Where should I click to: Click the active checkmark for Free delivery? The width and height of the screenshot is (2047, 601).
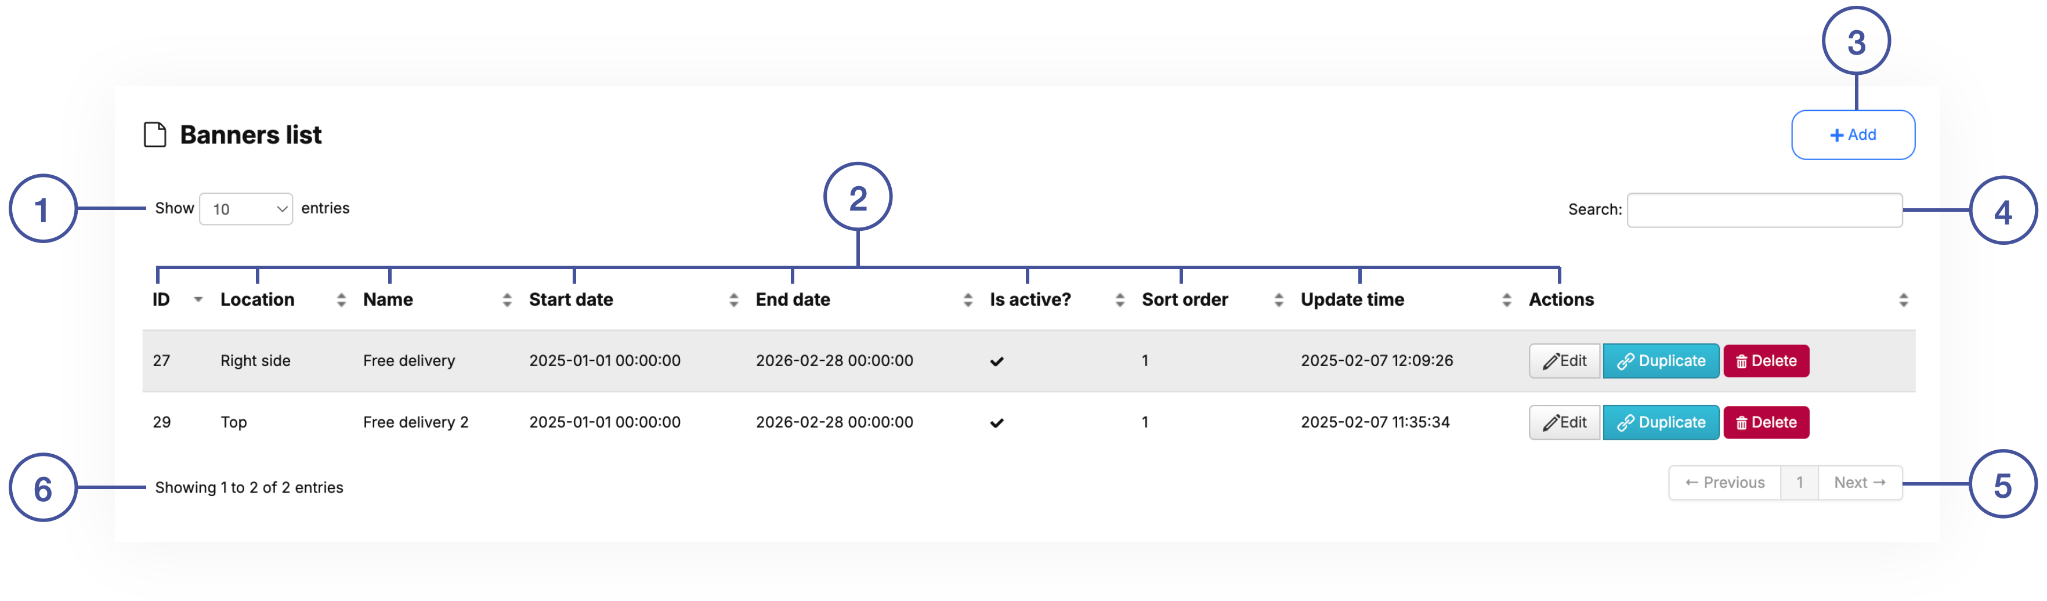click(x=996, y=362)
